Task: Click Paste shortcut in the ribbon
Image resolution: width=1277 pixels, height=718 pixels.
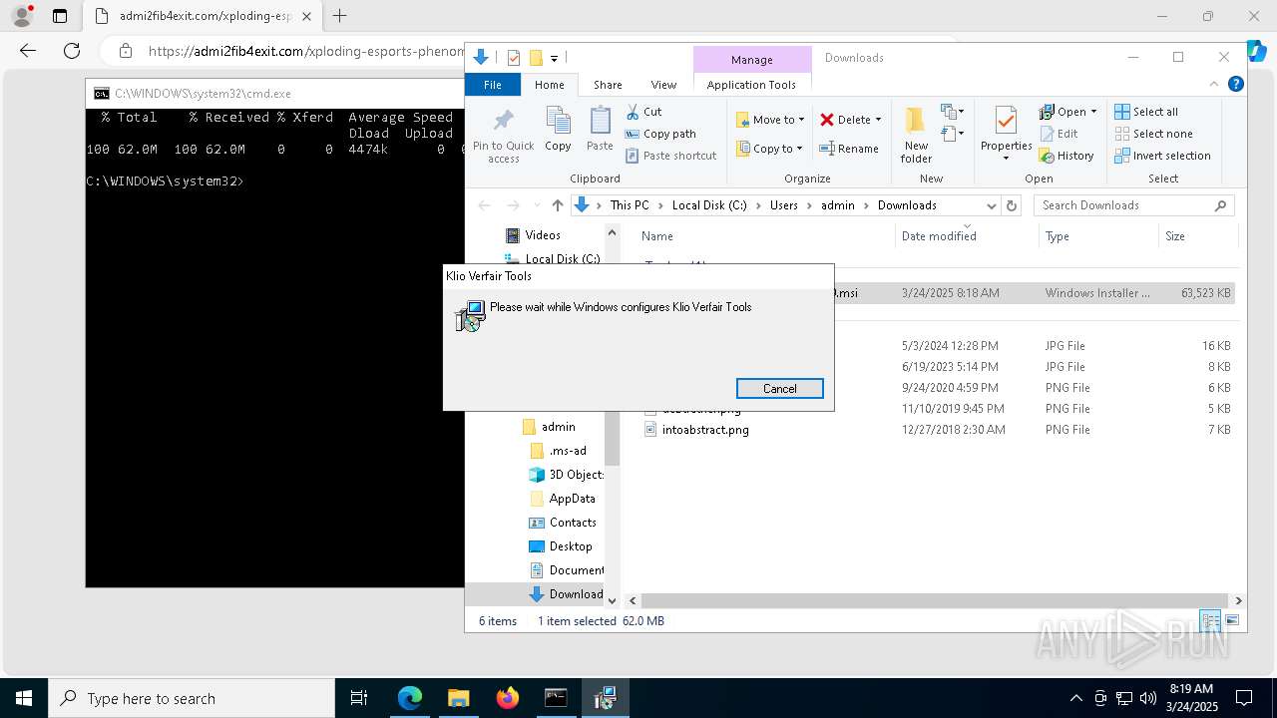Action: [670, 156]
